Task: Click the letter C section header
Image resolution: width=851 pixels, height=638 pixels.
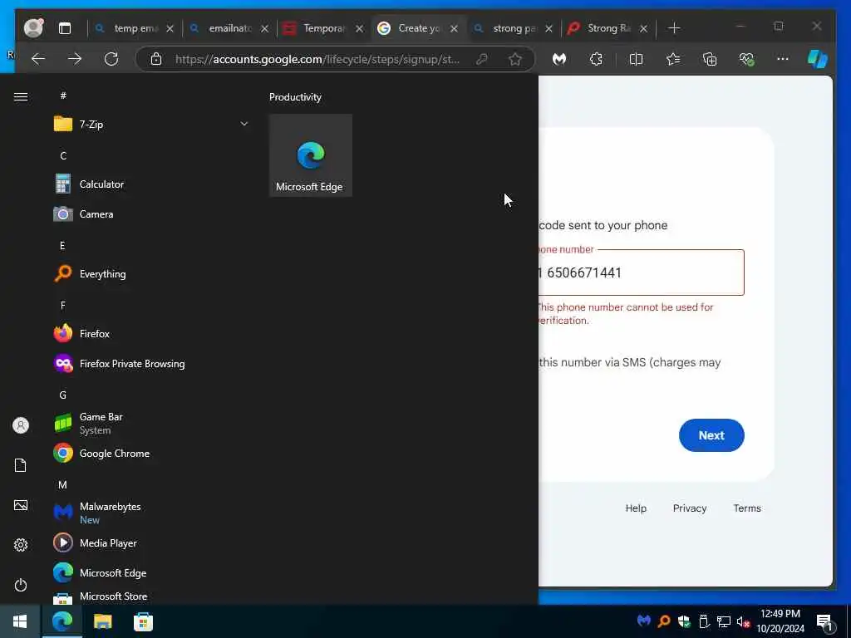Action: point(63,155)
